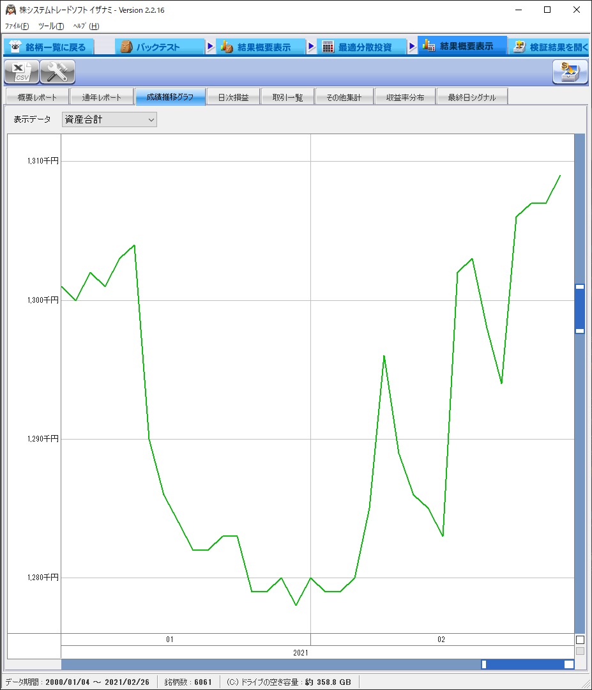Open the ヘルプ(H) menu
This screenshot has width=592, height=690.
pos(86,26)
